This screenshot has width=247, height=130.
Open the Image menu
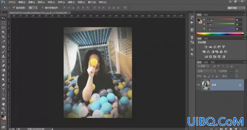click(x=32, y=2)
